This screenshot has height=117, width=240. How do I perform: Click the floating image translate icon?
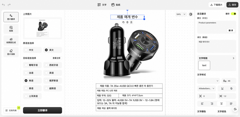tap(235, 109)
